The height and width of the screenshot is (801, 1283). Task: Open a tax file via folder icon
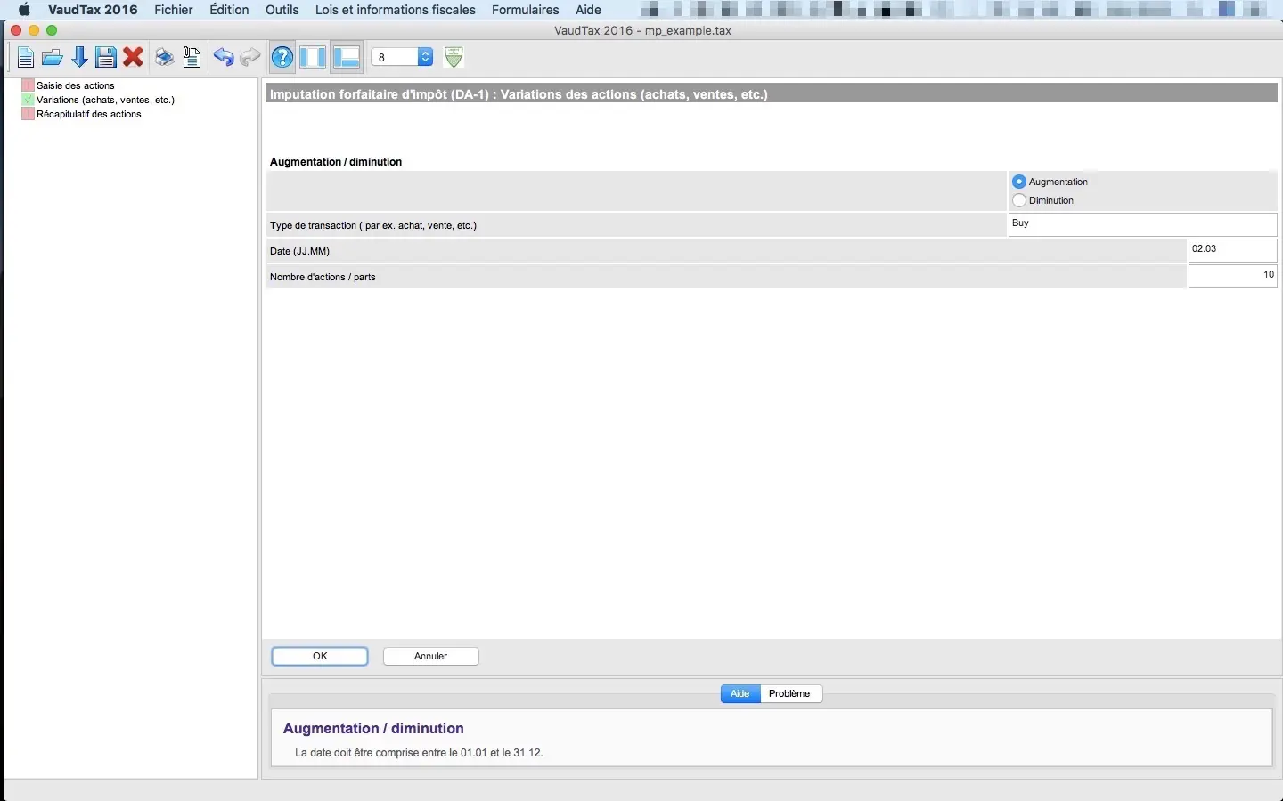click(53, 58)
